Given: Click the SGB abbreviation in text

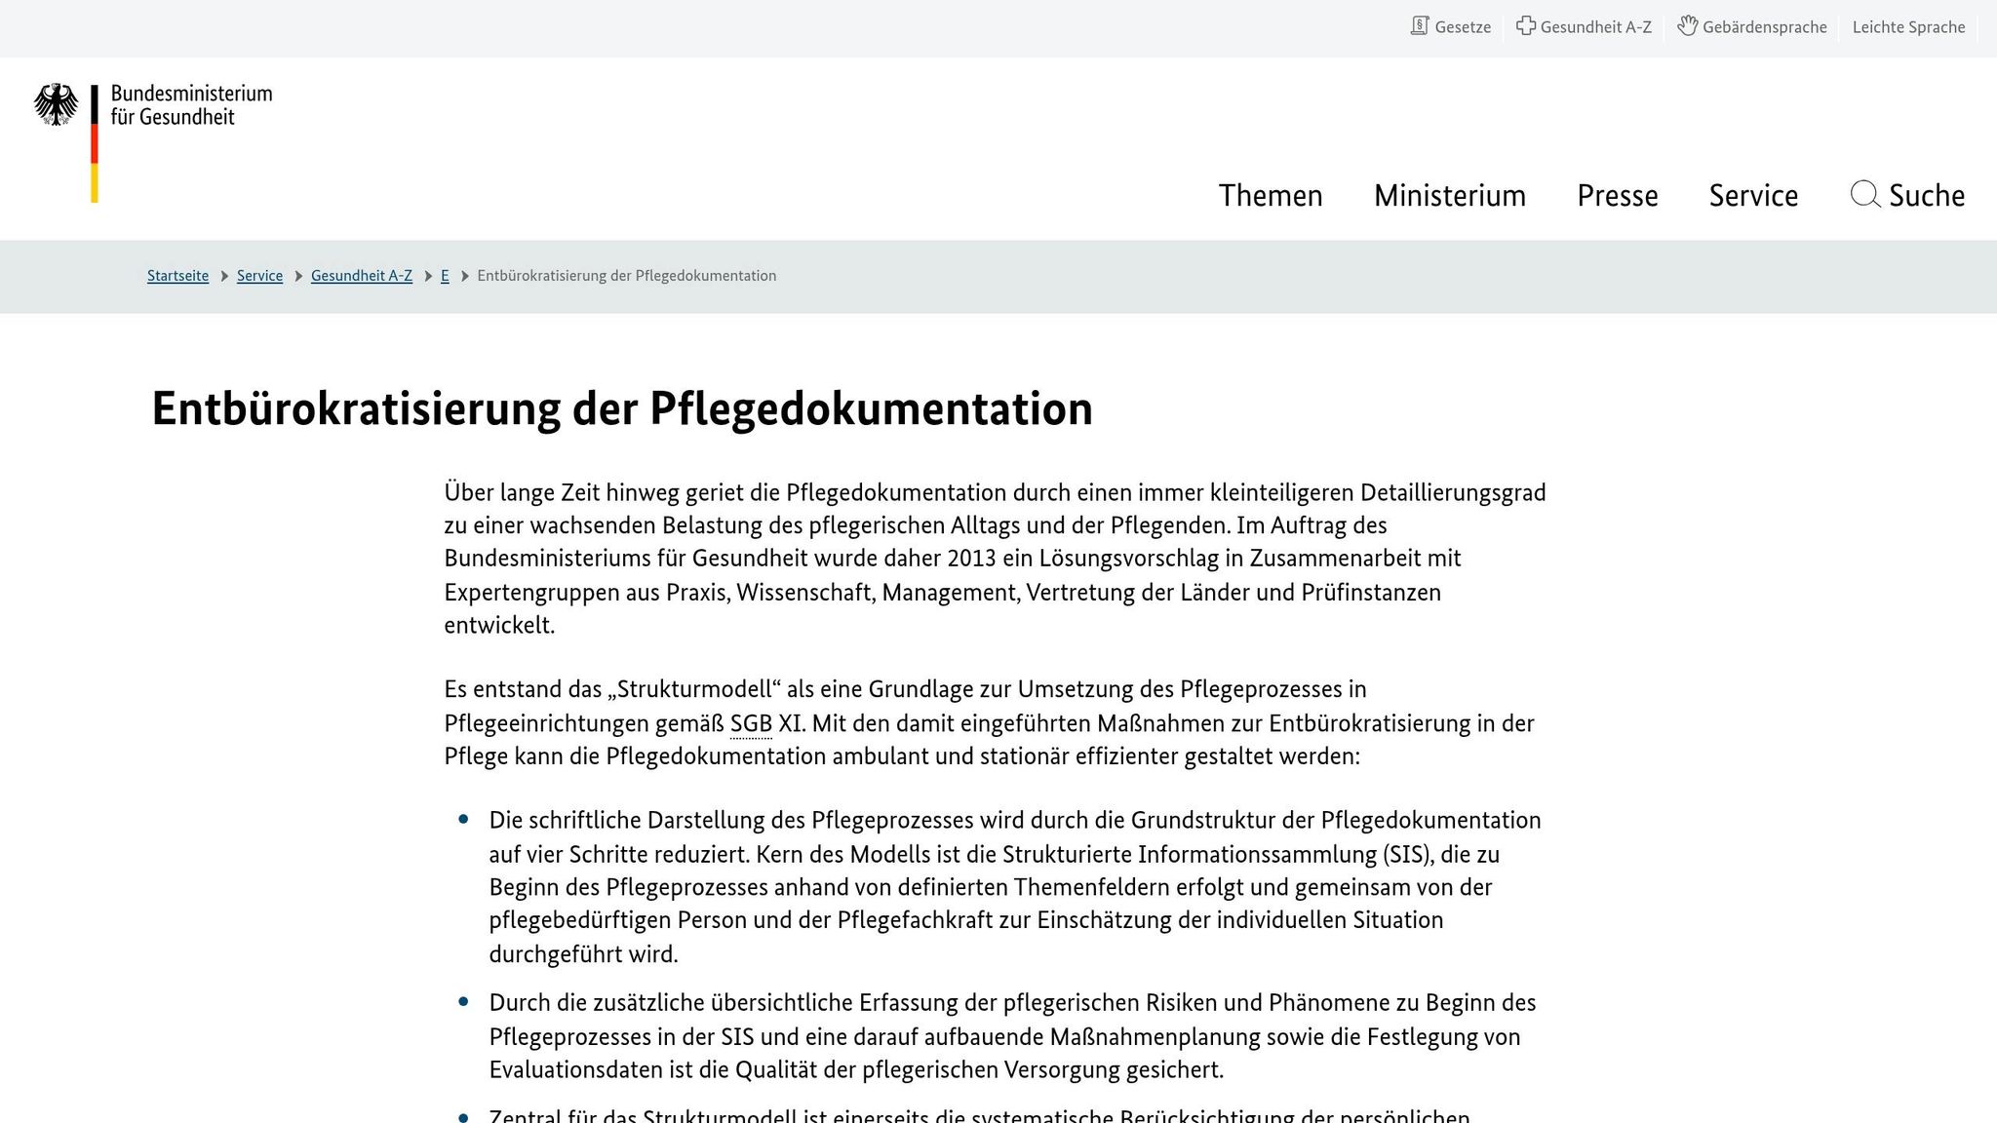Looking at the screenshot, I should coord(750,723).
